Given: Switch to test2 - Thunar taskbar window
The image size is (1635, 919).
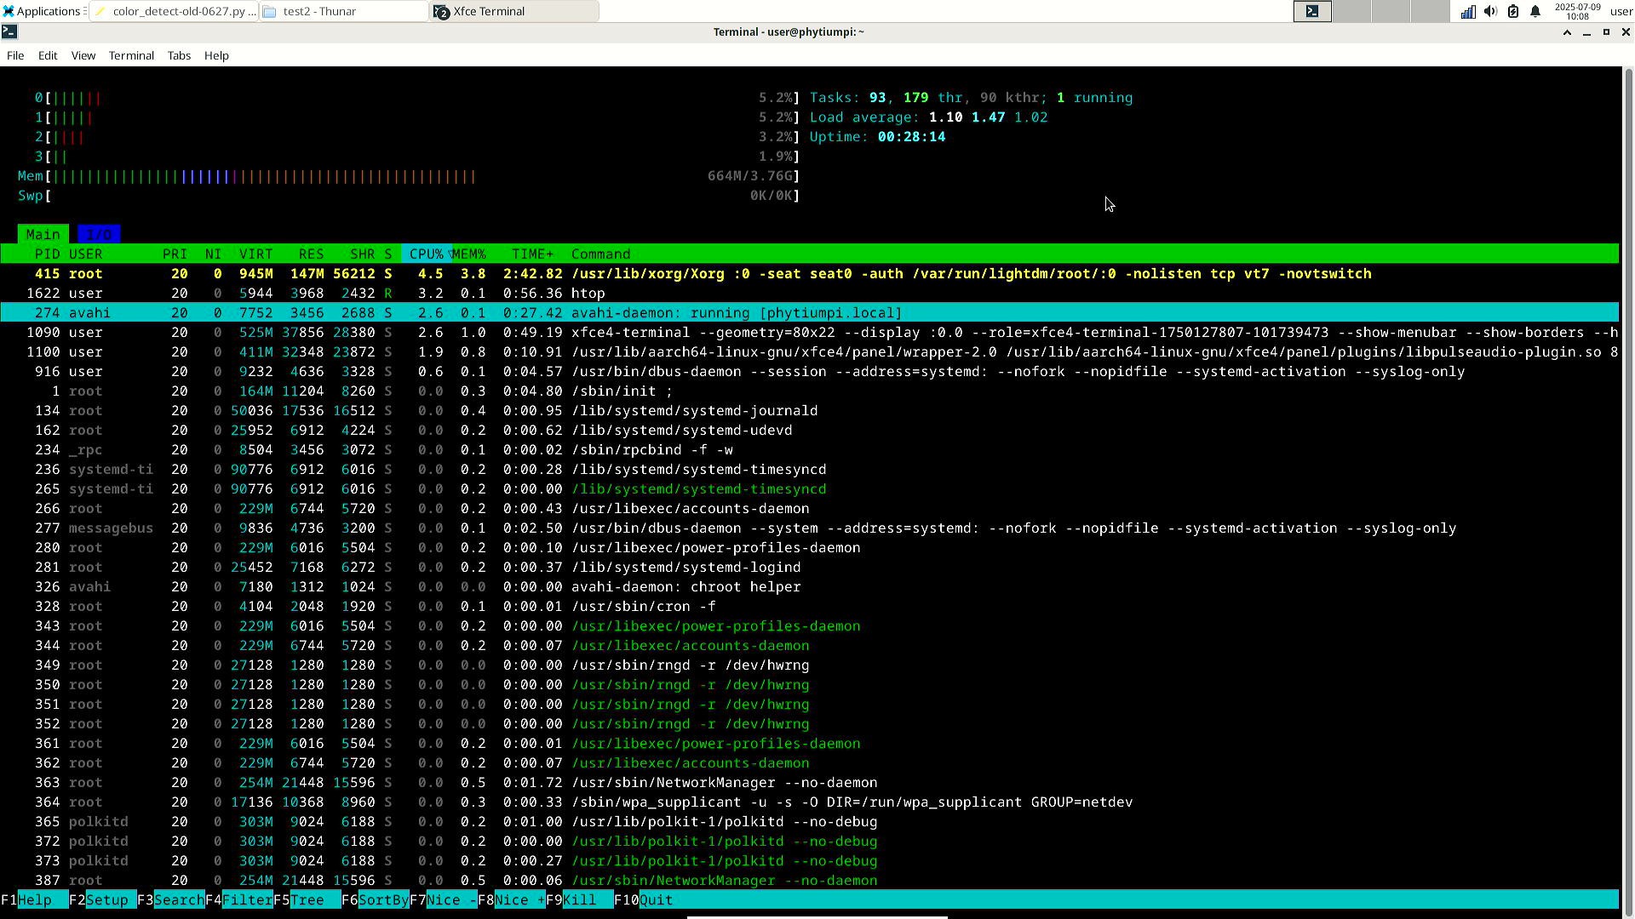Looking at the screenshot, I should coord(344,11).
